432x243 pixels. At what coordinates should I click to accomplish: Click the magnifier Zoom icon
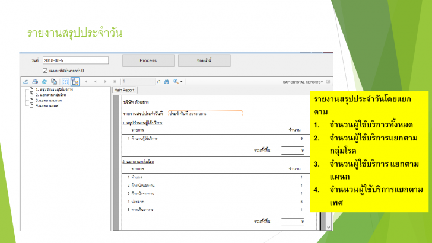[x=176, y=81]
